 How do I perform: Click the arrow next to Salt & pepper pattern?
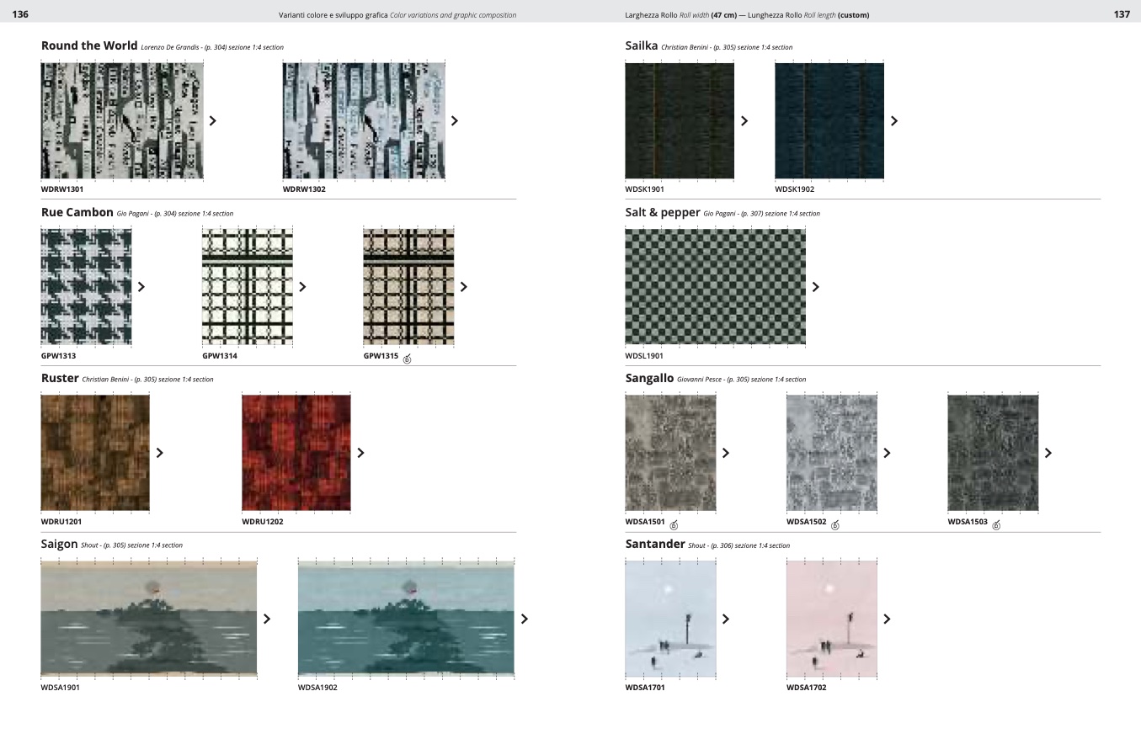(x=815, y=287)
